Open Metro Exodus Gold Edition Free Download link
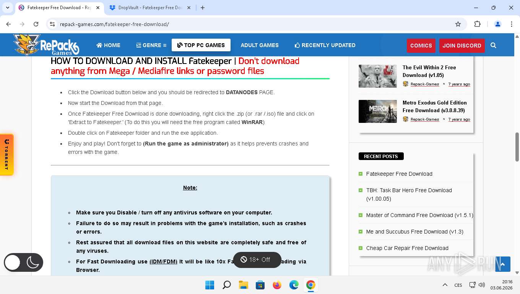This screenshot has height=294, width=520. coord(435,106)
